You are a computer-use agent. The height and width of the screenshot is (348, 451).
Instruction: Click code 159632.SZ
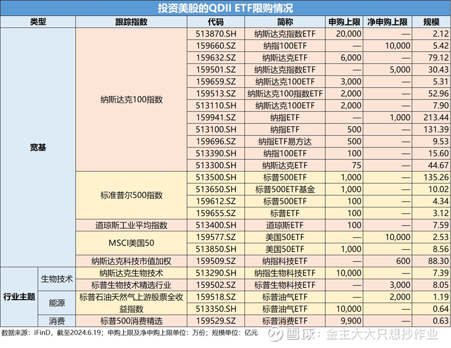[x=216, y=58]
